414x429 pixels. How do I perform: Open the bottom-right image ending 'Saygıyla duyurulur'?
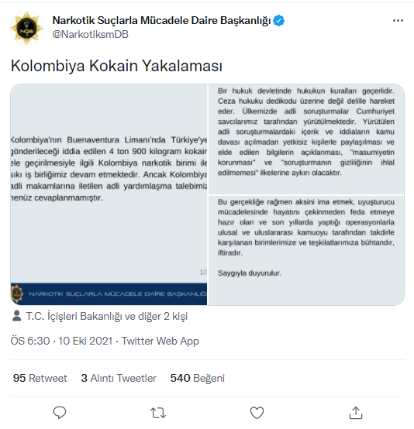click(306, 250)
